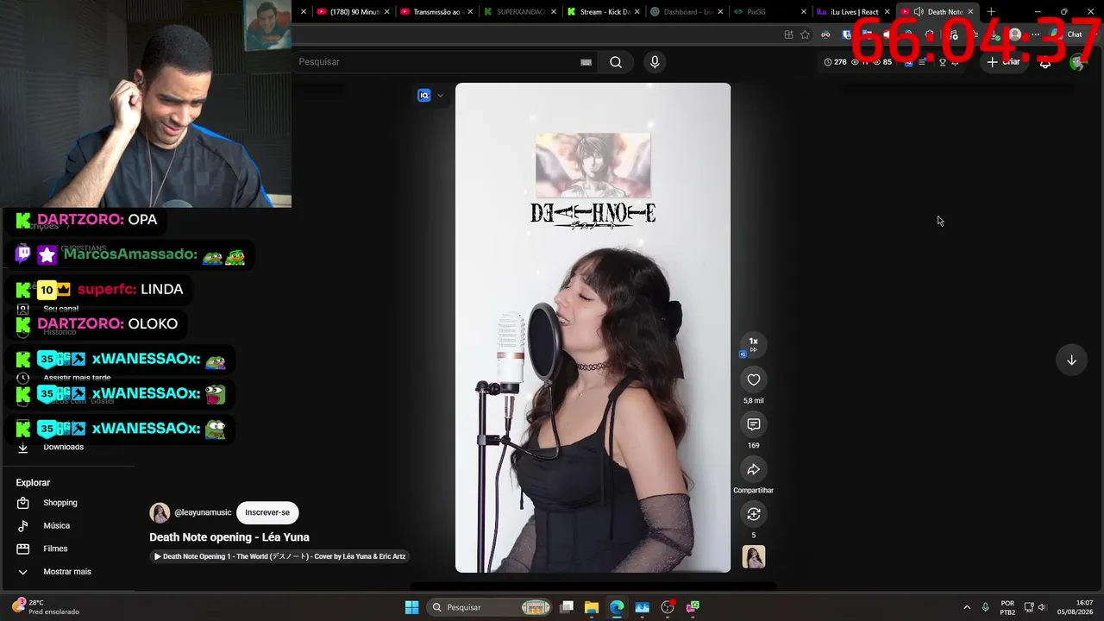Mute the Death Note tab audio
The image size is (1104, 621).
click(x=919, y=12)
